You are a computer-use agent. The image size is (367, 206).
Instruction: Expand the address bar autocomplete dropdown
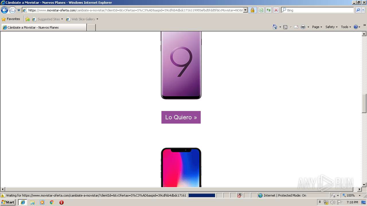point(245,10)
